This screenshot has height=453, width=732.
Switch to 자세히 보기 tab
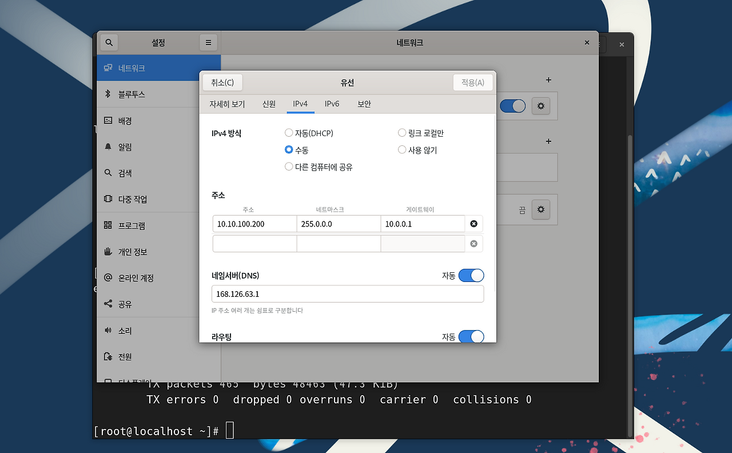227,104
